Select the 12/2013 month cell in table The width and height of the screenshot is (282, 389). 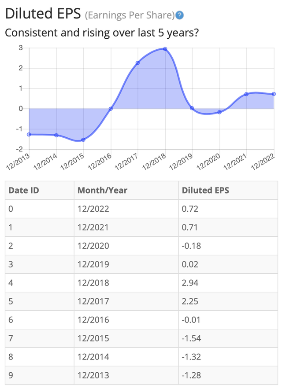126,375
